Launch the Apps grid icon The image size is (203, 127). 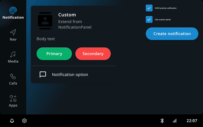pyautogui.click(x=13, y=98)
